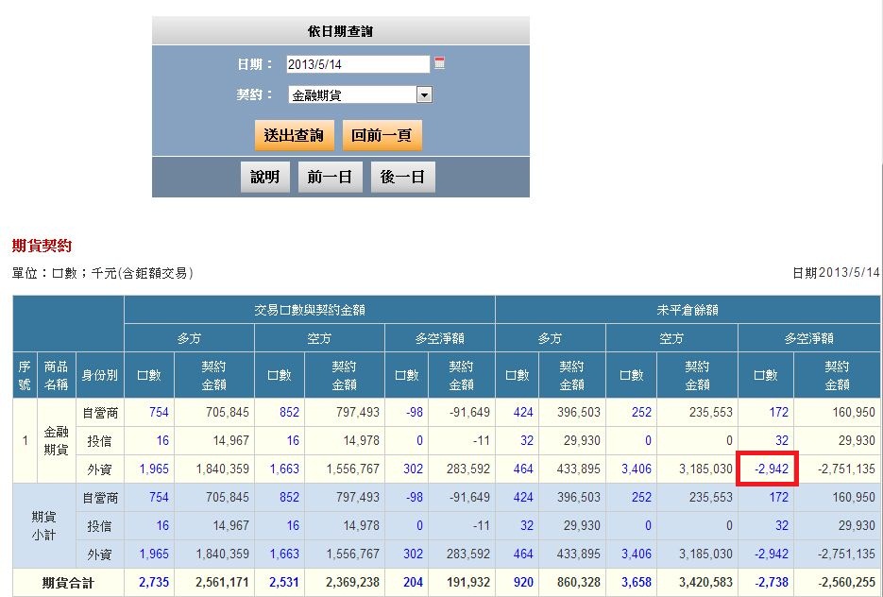Click 金融期貨 外資 net volume 302
The image size is (883, 597).
pyautogui.click(x=413, y=469)
